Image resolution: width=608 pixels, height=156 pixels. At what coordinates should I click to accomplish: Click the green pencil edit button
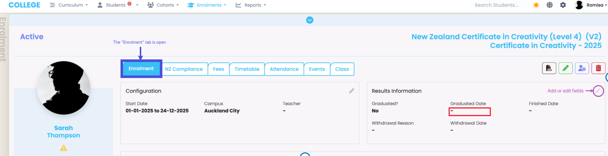click(565, 68)
